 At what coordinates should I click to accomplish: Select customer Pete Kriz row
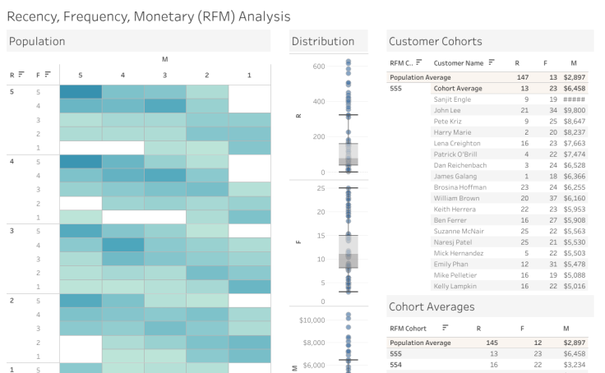point(447,121)
